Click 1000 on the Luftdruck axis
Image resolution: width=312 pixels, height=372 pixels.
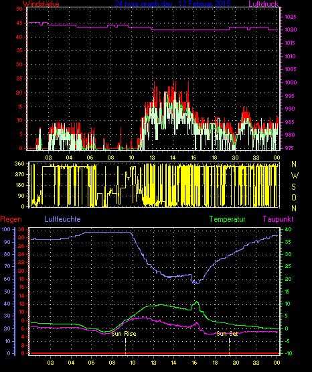click(x=291, y=82)
